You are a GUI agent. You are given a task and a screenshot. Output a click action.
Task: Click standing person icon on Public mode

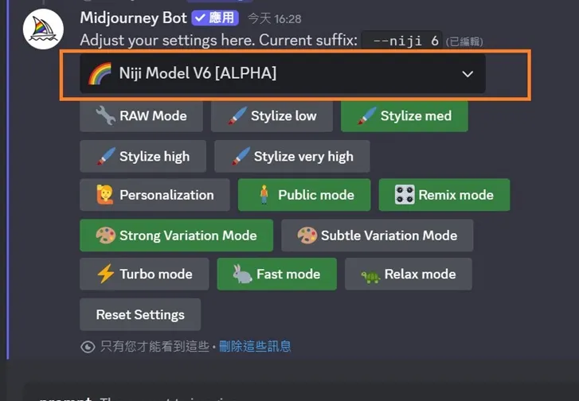pos(264,195)
